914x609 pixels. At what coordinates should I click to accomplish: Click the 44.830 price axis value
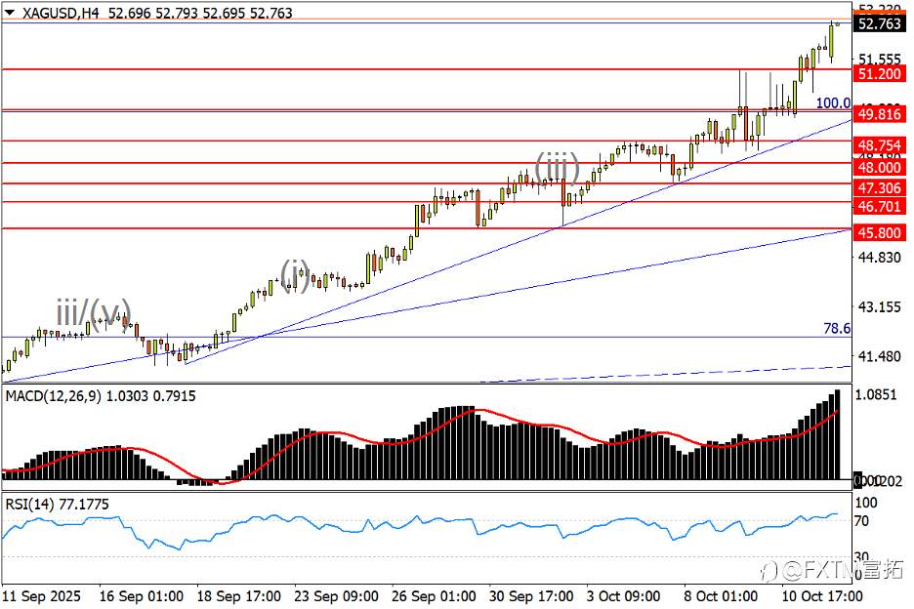point(880,257)
